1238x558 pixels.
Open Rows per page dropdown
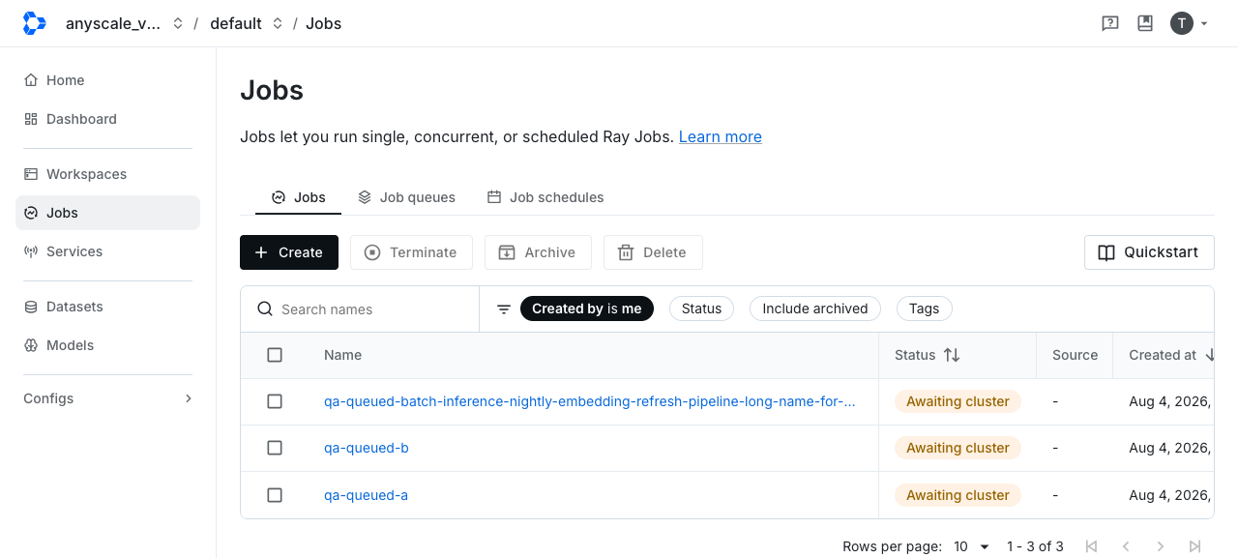coord(971,546)
